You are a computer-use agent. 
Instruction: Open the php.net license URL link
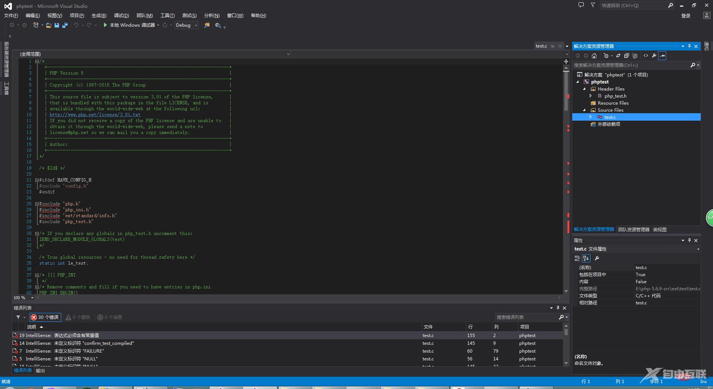point(95,115)
